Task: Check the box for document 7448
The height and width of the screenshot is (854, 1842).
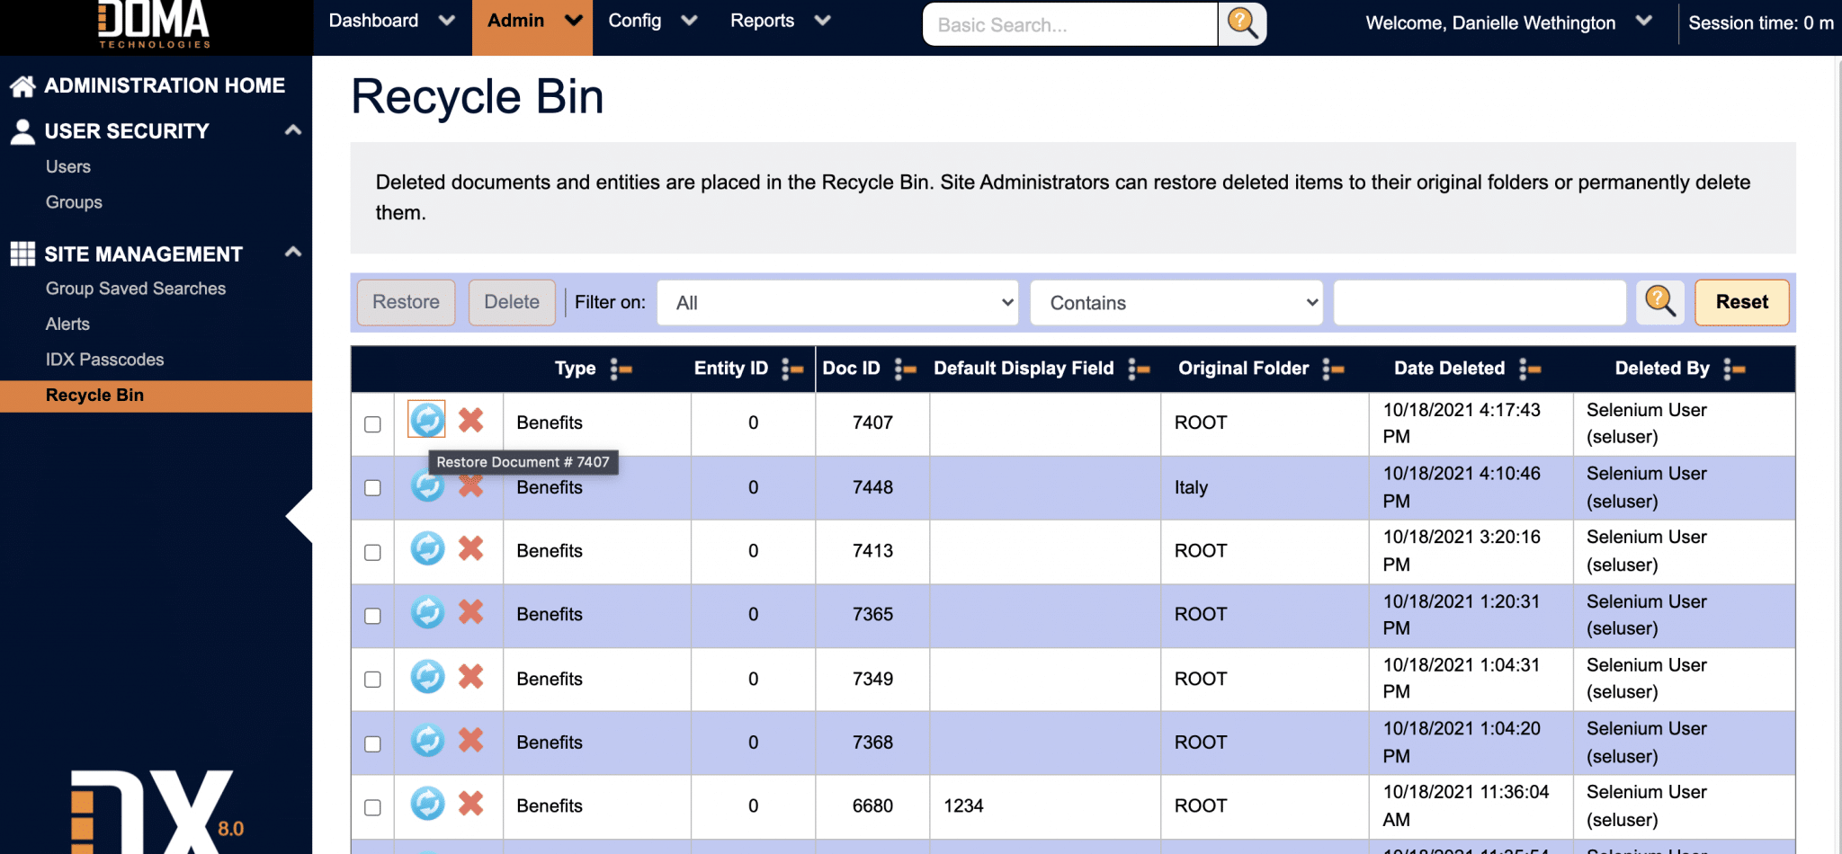Action: pos(372,488)
